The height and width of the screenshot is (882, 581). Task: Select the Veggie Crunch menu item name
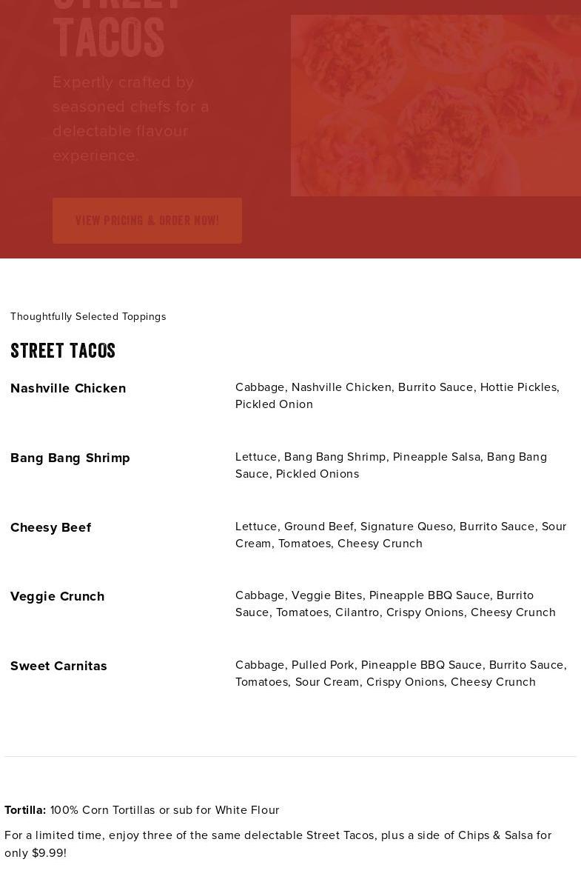pos(57,596)
